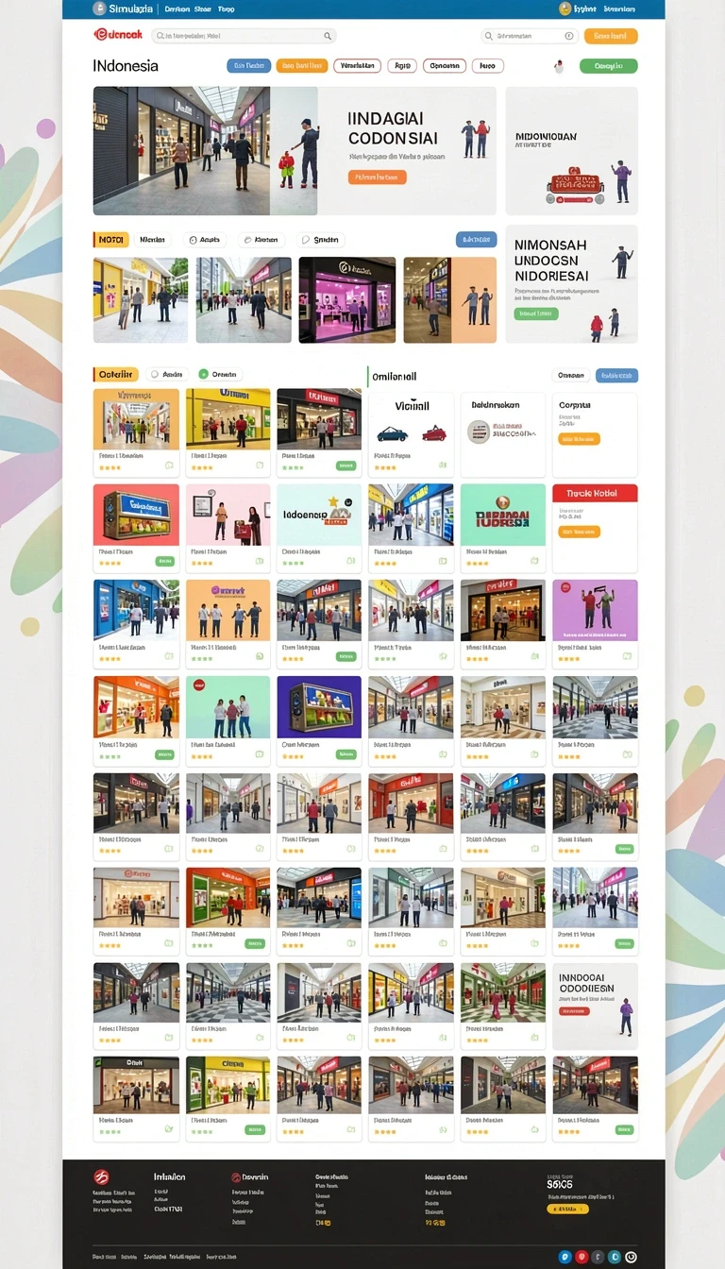Click the outlined Onesan button
Image resolution: width=725 pixels, height=1269 pixels.
(570, 375)
